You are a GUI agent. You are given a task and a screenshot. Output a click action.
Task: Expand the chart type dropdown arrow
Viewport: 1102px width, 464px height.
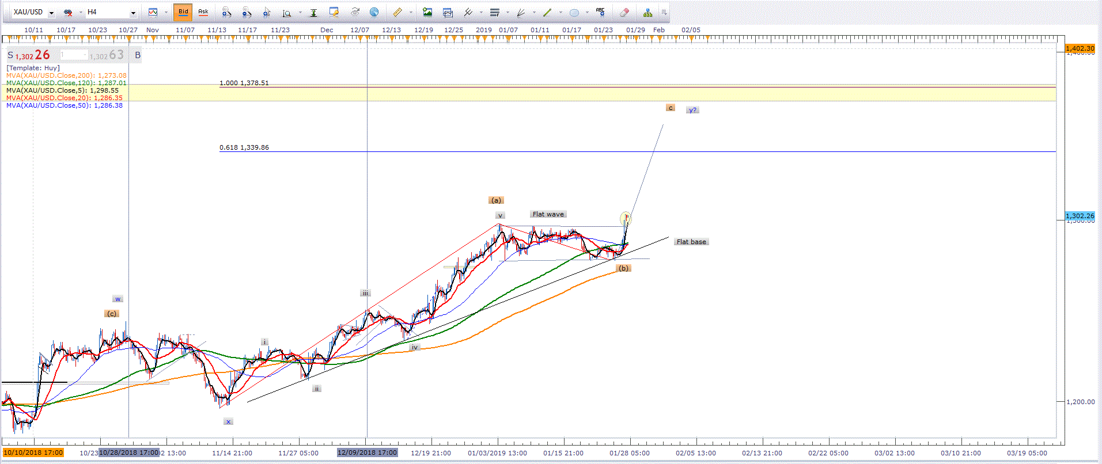point(166,13)
